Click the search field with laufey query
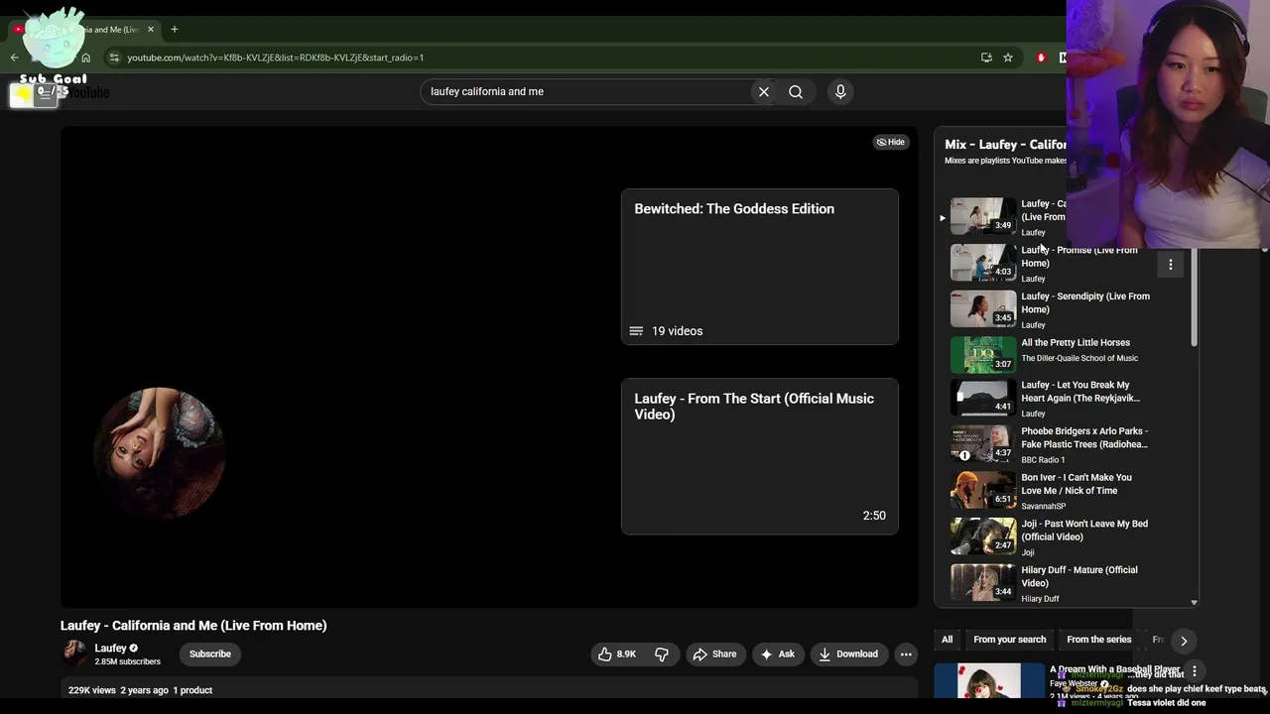Viewport: 1270px width, 714px height. (x=585, y=91)
